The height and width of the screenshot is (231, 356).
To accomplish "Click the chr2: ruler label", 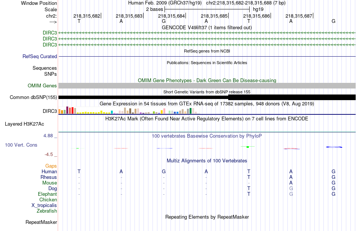I will tap(52, 16).
